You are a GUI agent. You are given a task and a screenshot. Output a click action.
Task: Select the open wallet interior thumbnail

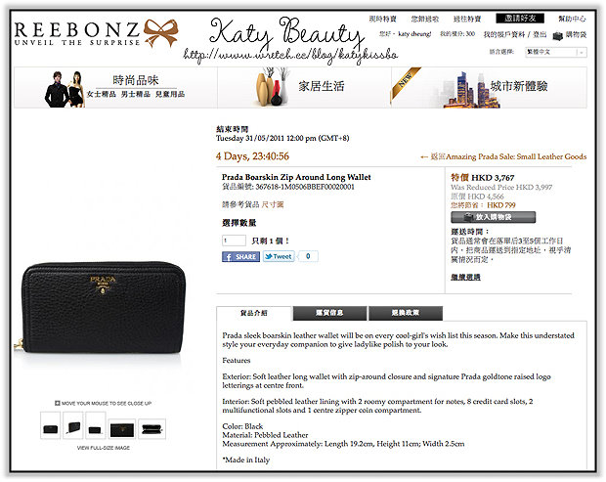tap(151, 428)
